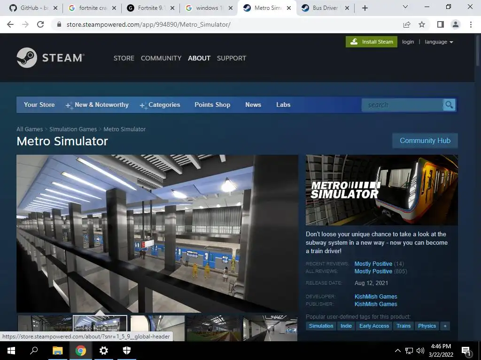
Task: Close the GitHub tab
Action: pos(55,8)
